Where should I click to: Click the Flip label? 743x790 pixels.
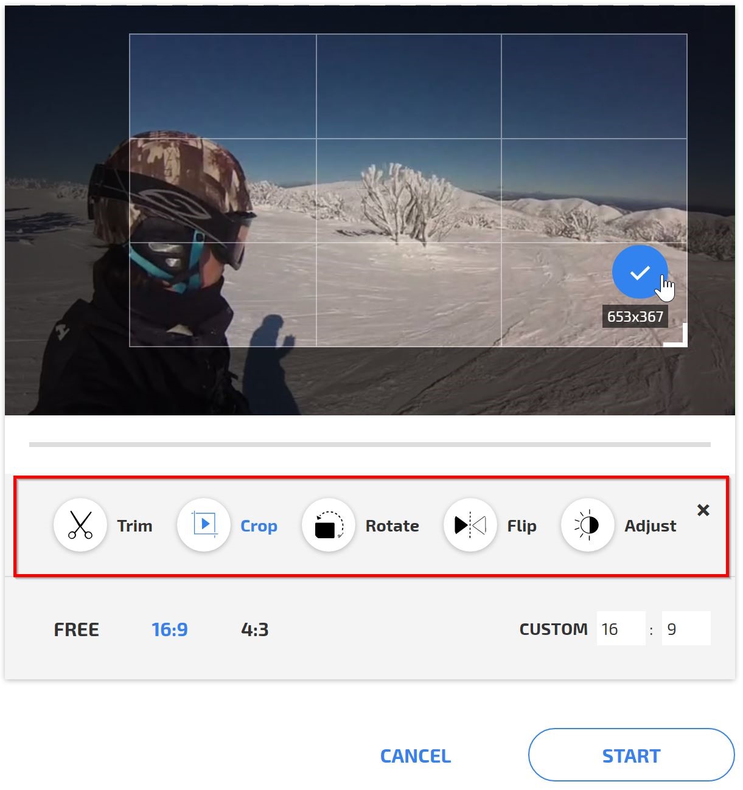[x=521, y=526]
